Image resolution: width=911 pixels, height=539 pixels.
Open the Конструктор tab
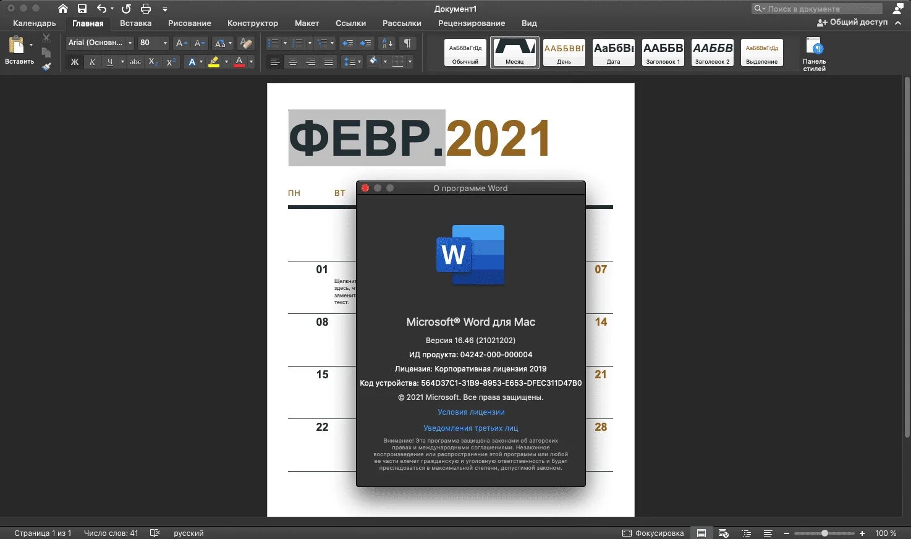coord(253,23)
